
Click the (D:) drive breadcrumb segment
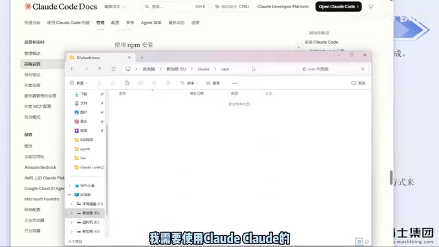176,69
